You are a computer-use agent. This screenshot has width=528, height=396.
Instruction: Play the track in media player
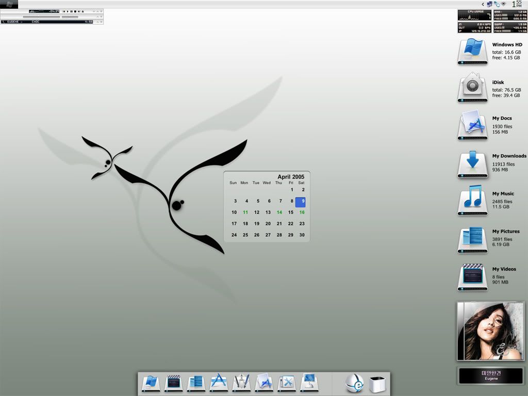[68, 11]
